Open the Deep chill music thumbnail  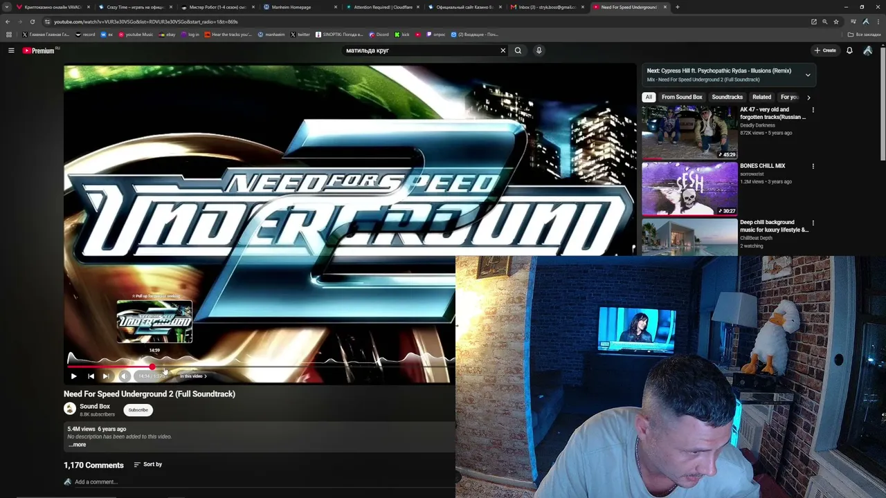[x=689, y=237]
